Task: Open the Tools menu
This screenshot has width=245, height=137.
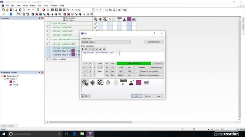Action: pyautogui.click(x=46, y=6)
